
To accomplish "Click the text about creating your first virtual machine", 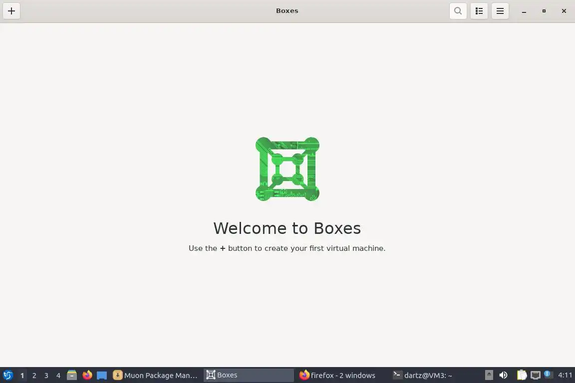I will coord(287,248).
